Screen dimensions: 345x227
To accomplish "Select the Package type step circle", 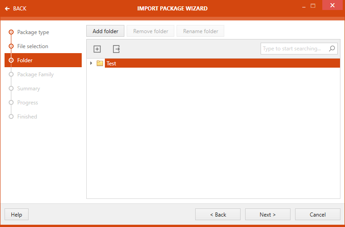I will [11, 32].
